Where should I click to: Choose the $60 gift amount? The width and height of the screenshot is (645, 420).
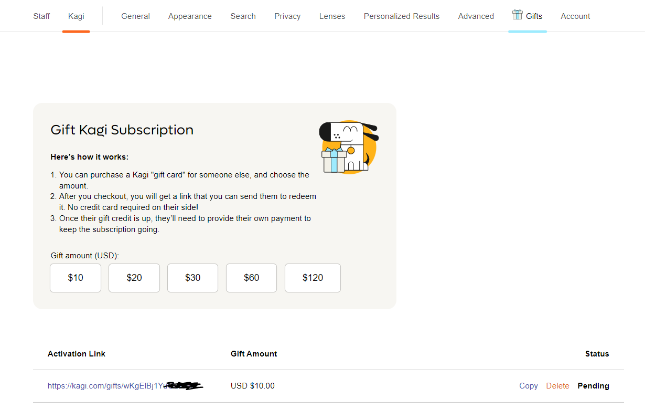251,278
